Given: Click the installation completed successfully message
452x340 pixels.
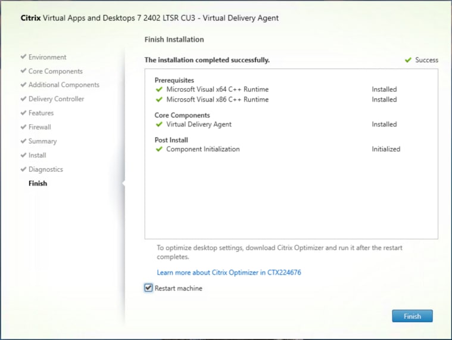Looking at the screenshot, I should pos(207,60).
